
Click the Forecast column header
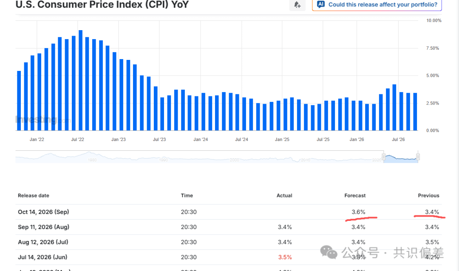[355, 195]
